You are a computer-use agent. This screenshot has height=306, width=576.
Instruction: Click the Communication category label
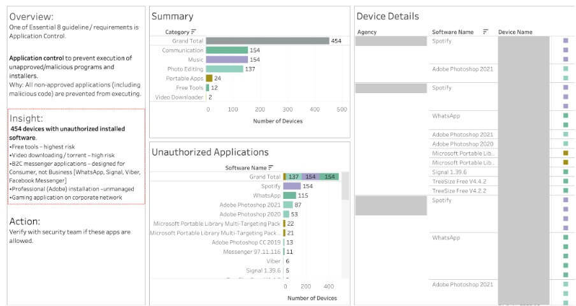[x=183, y=50]
